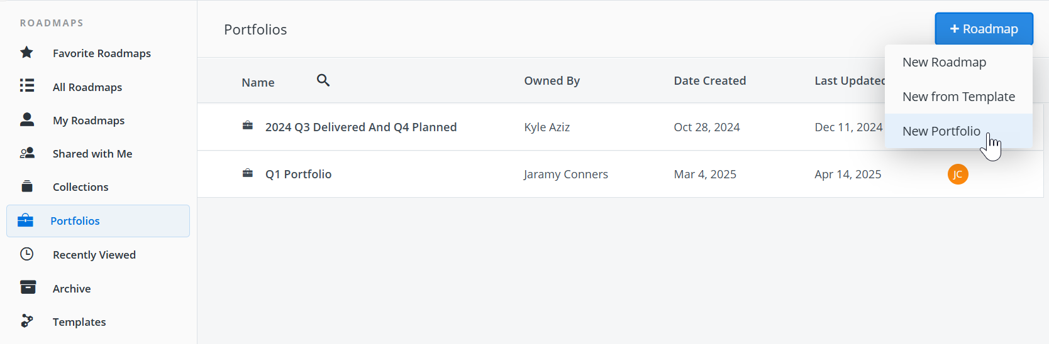1049x344 pixels.
Task: Open the Q1 Portfolio row
Action: coord(298,175)
